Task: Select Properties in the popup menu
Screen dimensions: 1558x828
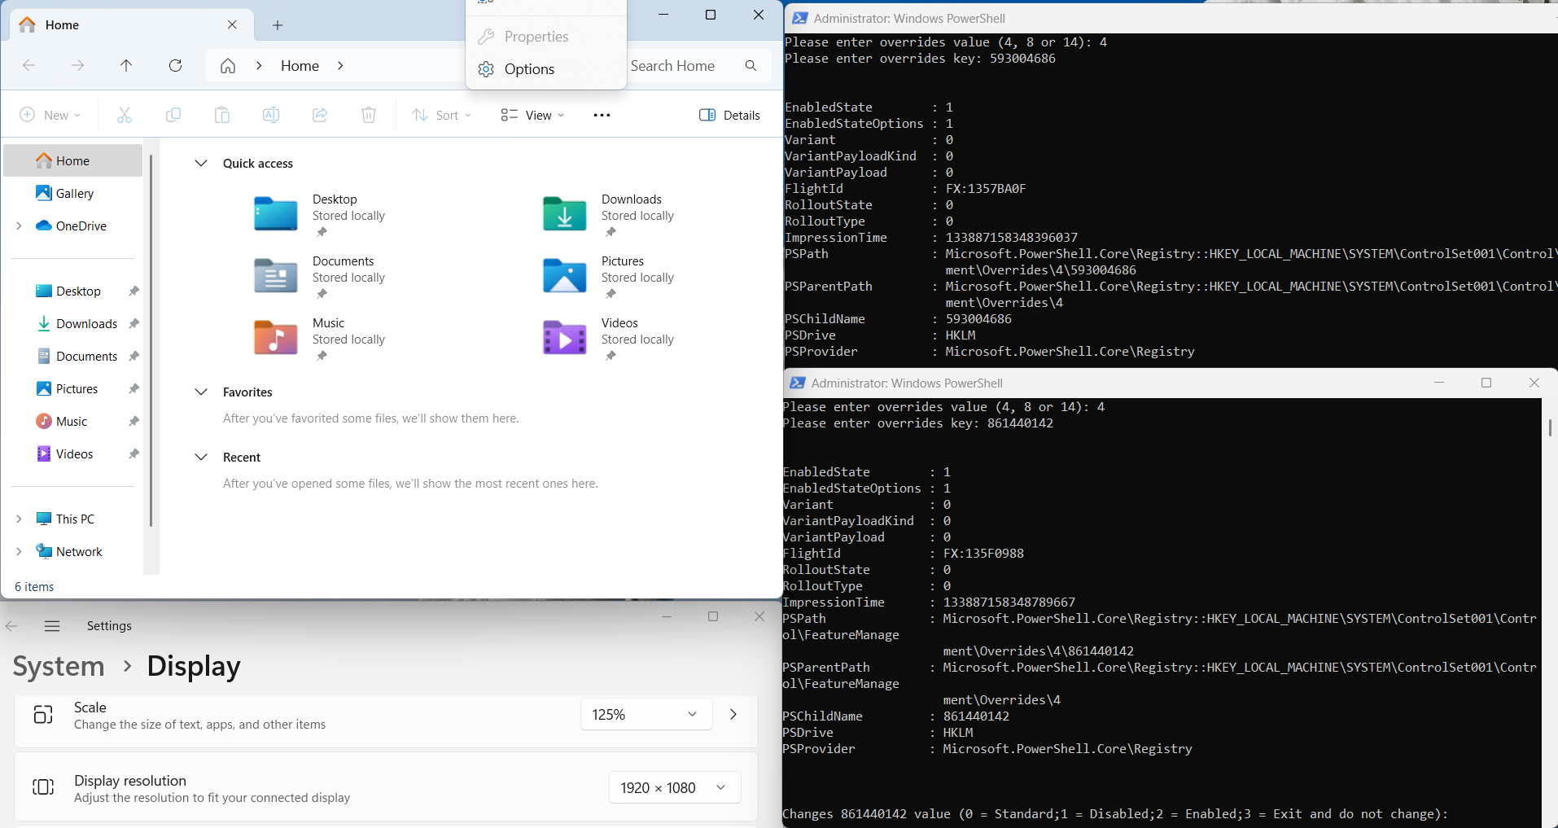Action: tap(546, 37)
